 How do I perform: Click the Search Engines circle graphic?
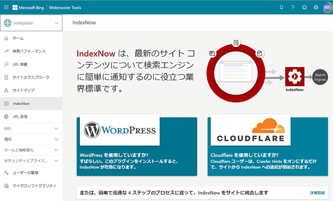pyautogui.click(x=320, y=77)
